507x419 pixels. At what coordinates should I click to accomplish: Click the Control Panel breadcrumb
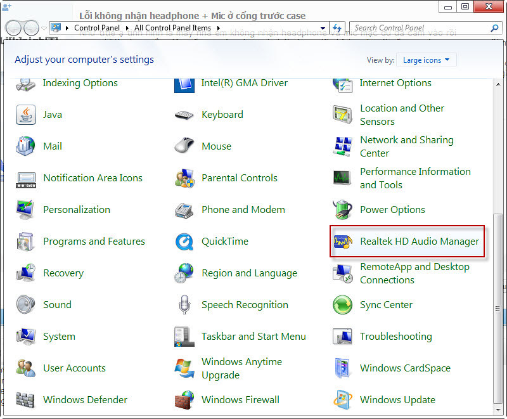[97, 28]
